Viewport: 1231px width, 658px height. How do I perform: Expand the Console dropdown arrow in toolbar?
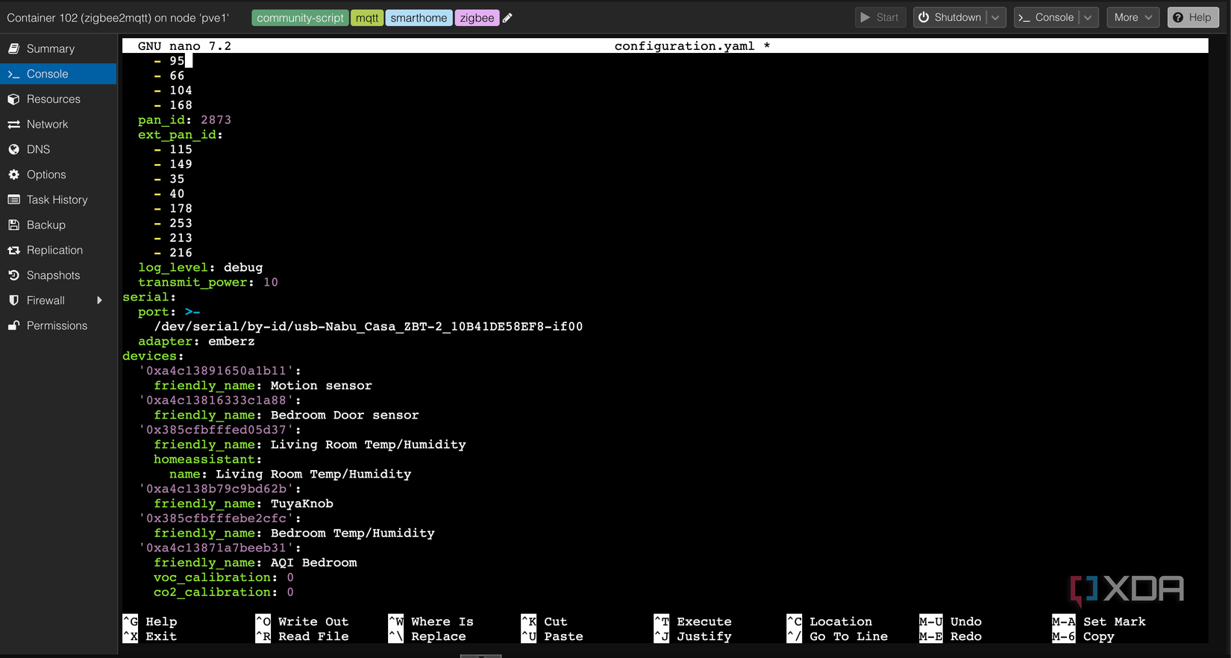(x=1089, y=17)
